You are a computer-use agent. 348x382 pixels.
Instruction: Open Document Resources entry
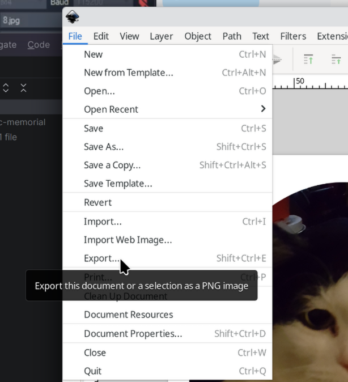click(x=167, y=315)
